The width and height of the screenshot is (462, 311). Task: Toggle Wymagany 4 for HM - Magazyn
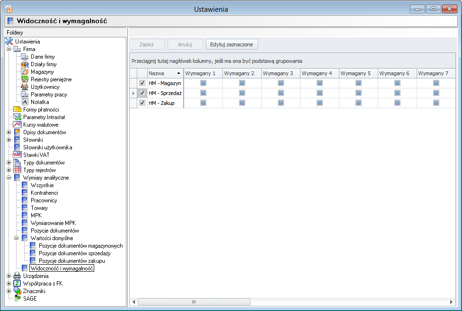[x=320, y=83]
